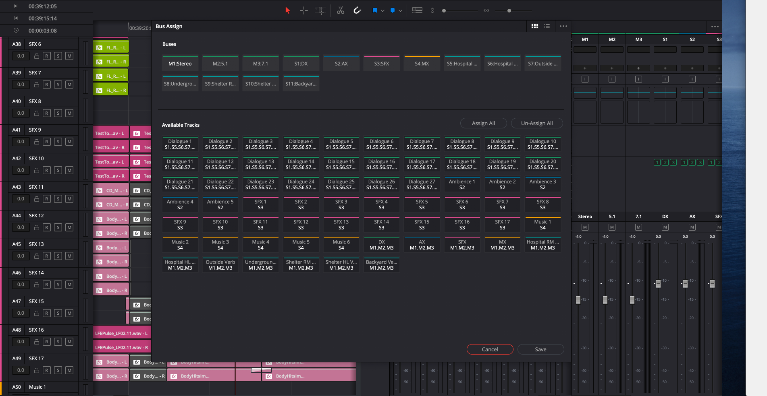Click the vertical track zoom slider
767x396 pixels.
(459, 10)
